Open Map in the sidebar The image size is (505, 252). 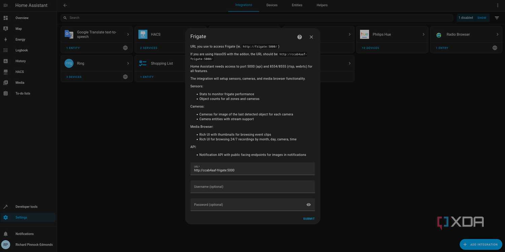click(x=28, y=29)
